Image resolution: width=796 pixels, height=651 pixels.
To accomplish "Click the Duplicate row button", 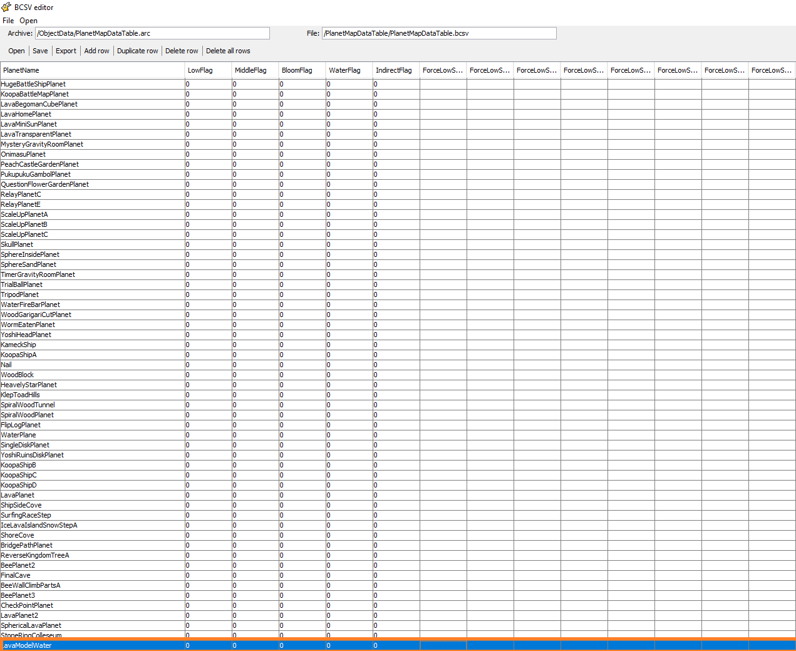I will click(137, 51).
